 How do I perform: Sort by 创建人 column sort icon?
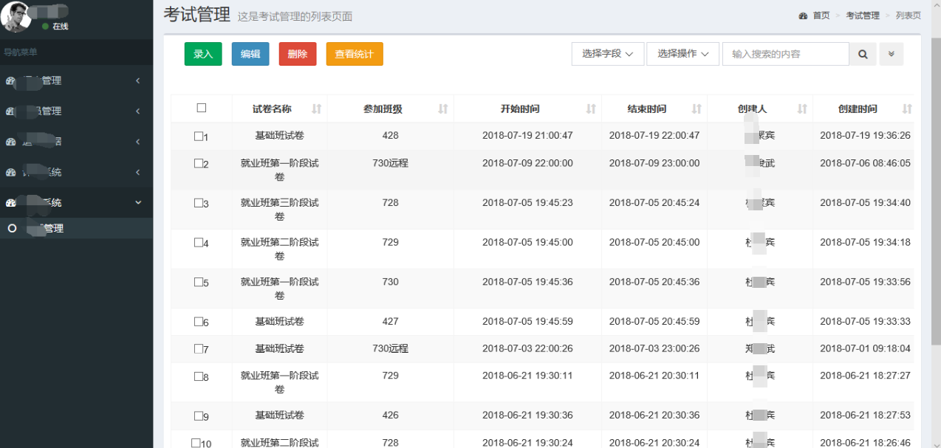[802, 109]
